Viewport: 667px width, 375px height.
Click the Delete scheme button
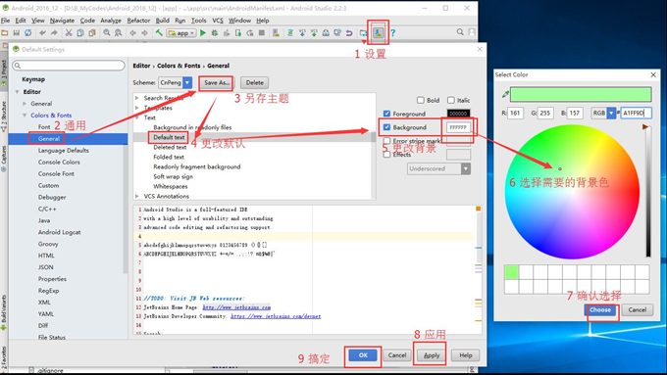[x=254, y=82]
